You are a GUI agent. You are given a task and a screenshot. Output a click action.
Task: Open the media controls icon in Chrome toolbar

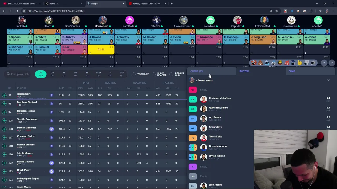[x=320, y=11]
